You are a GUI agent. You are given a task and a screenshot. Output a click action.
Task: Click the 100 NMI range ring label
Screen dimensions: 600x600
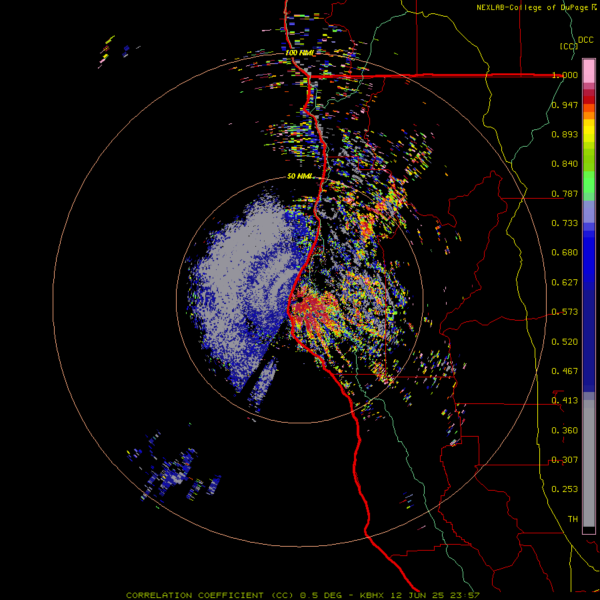[x=299, y=53]
